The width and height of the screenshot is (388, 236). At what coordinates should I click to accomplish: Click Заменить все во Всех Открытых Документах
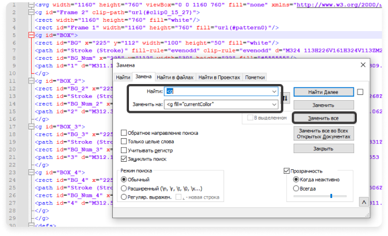point(324,134)
